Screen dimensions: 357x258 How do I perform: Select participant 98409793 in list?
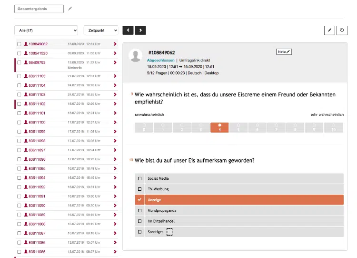37,62
